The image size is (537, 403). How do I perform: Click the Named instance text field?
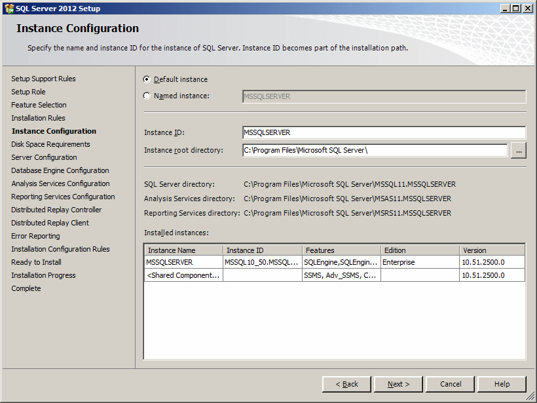(x=384, y=96)
